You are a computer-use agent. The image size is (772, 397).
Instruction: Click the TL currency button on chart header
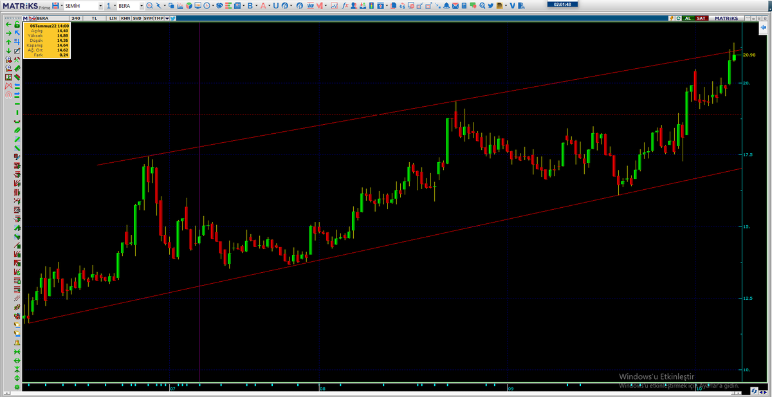[x=95, y=18]
